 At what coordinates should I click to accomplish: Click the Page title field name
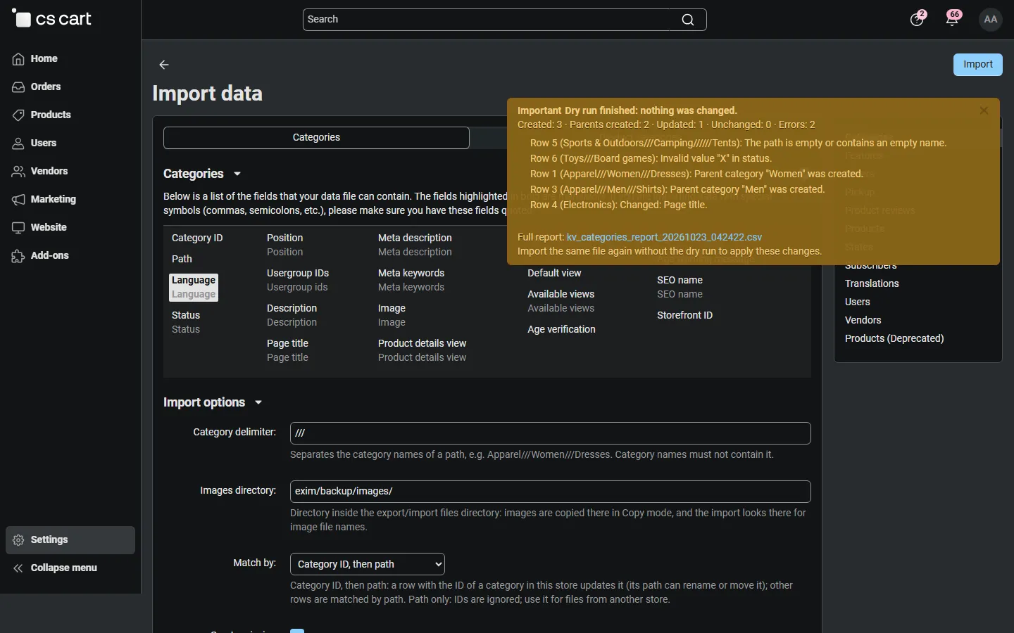tap(287, 343)
